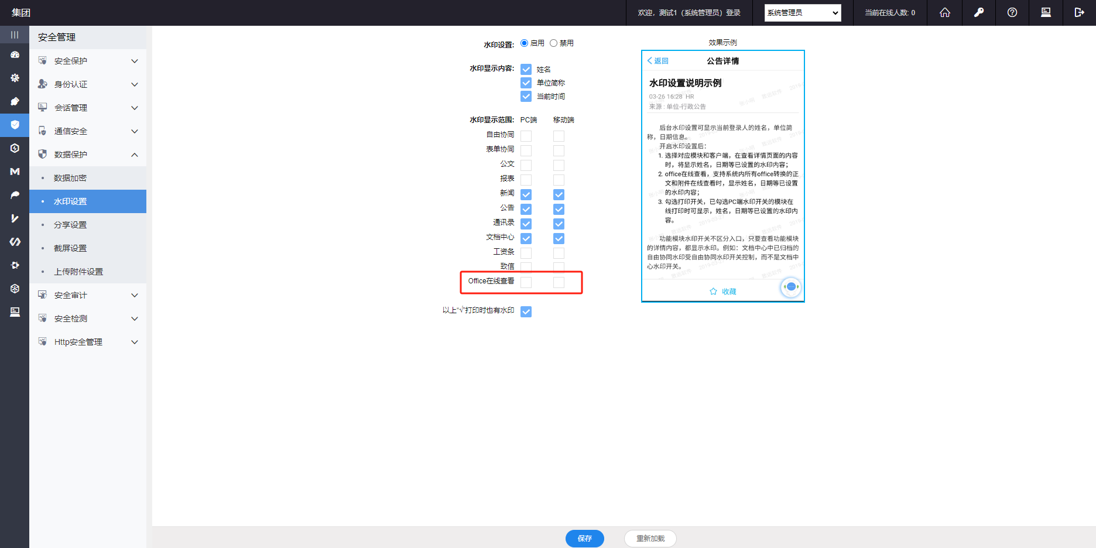Check the PC端 box for 工资条

pyautogui.click(x=526, y=253)
